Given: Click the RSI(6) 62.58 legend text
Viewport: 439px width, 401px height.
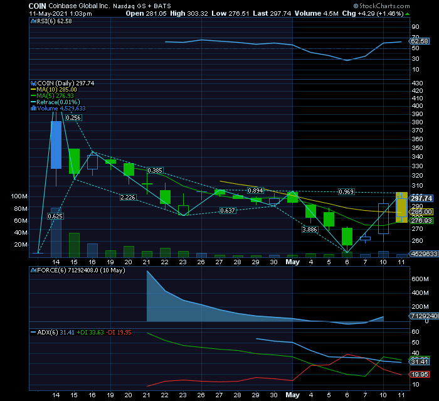Looking at the screenshot, I should tap(55, 21).
